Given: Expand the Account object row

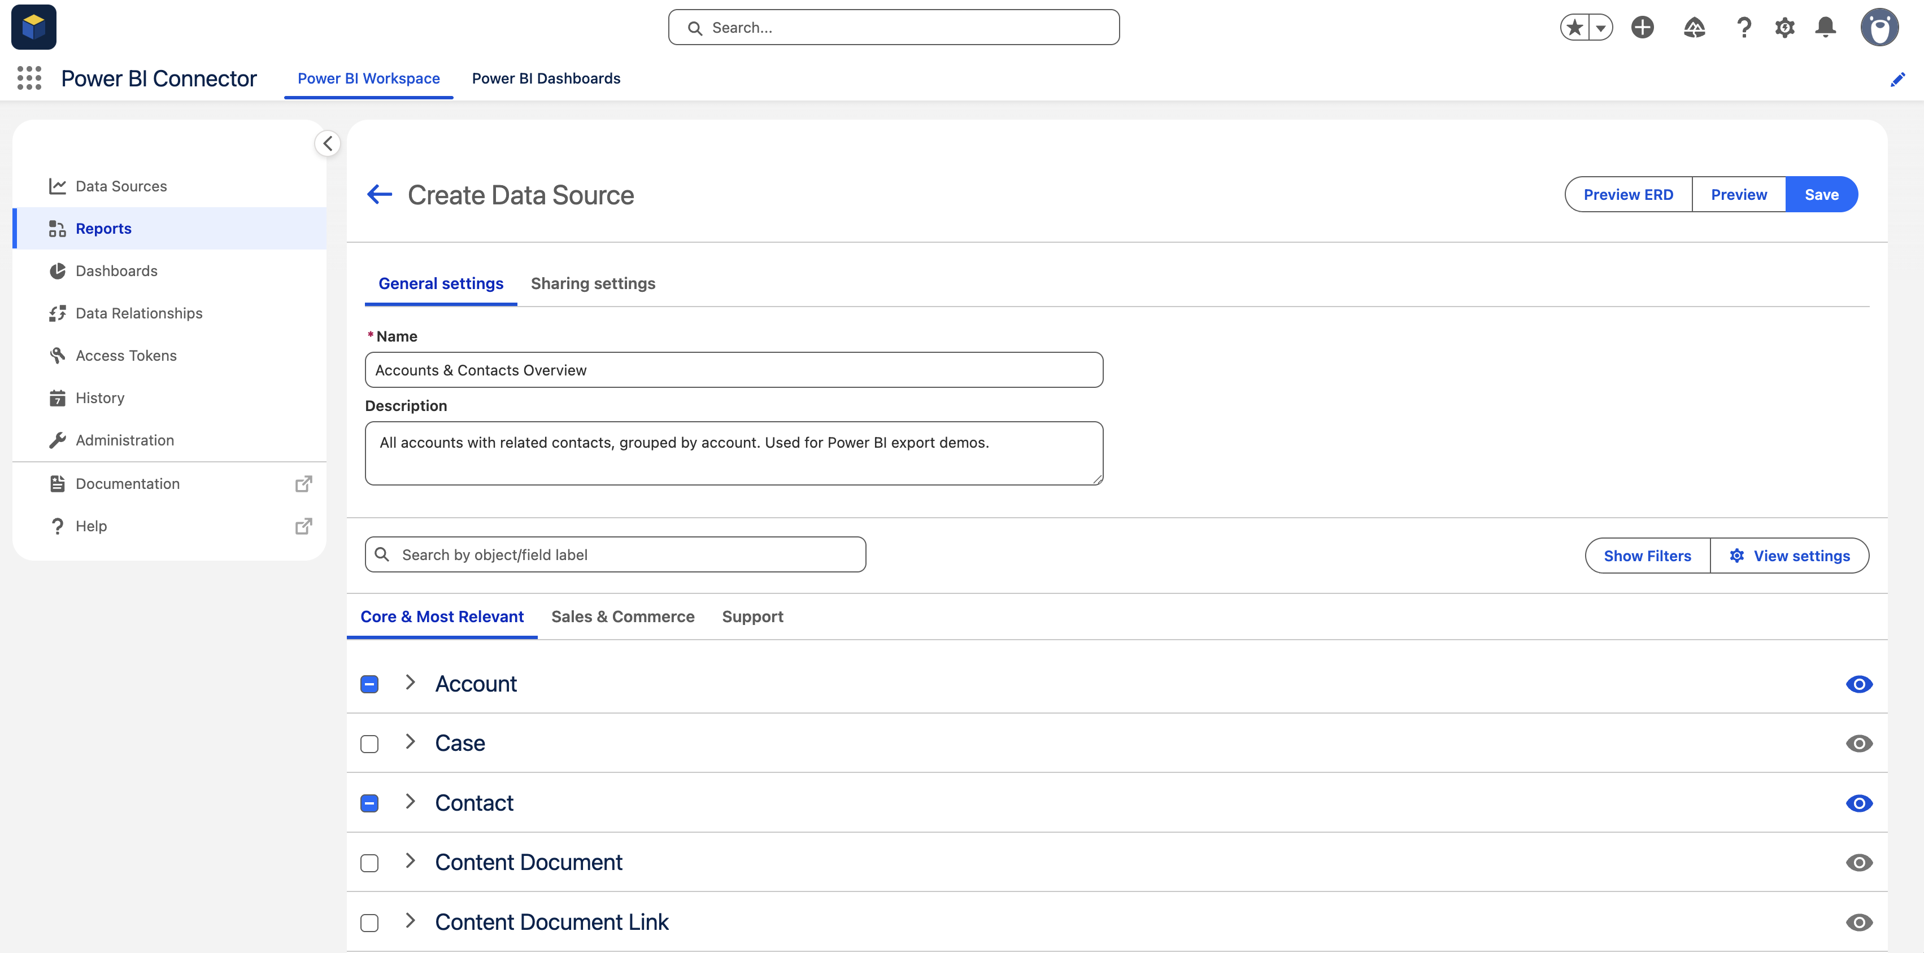Looking at the screenshot, I should (410, 683).
